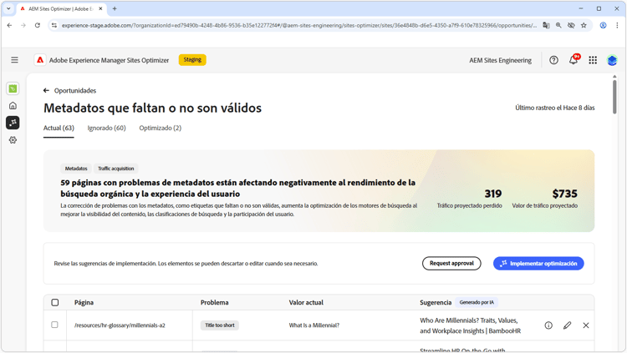
Task: Click the 'Who Are Millennials?' suggestion text
Action: tap(470, 325)
